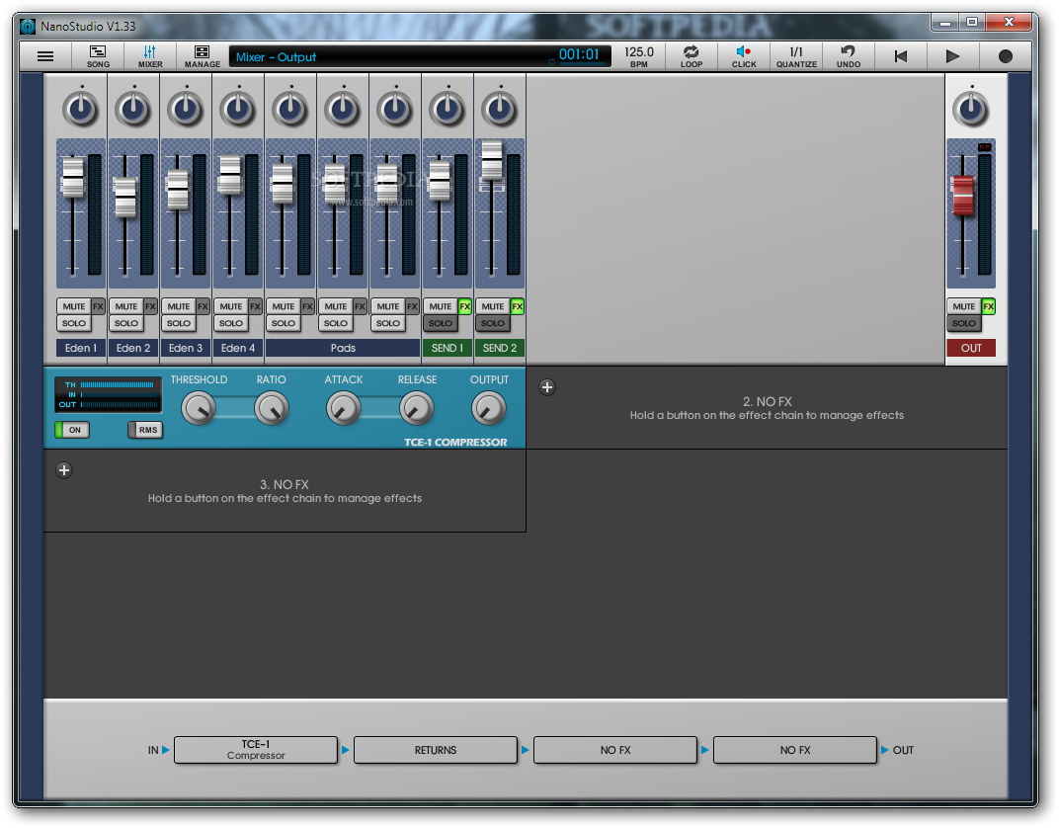The image size is (1059, 828).
Task: Select the OUT master channel label
Action: point(971,348)
